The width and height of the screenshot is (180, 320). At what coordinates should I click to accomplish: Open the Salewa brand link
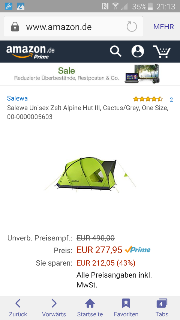[17, 98]
